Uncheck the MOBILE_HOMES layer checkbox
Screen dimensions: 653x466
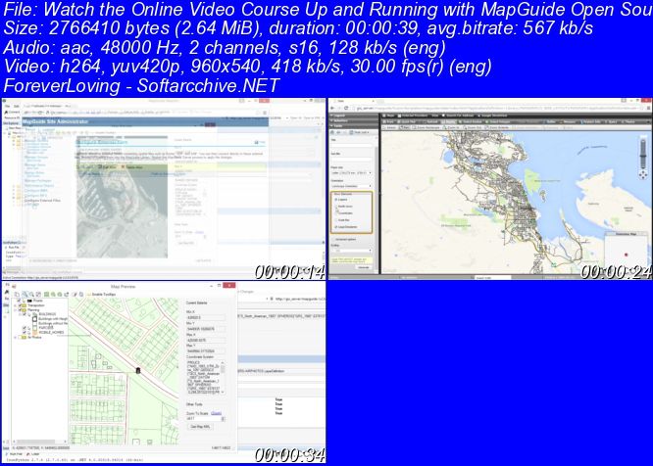pyautogui.click(x=25, y=332)
